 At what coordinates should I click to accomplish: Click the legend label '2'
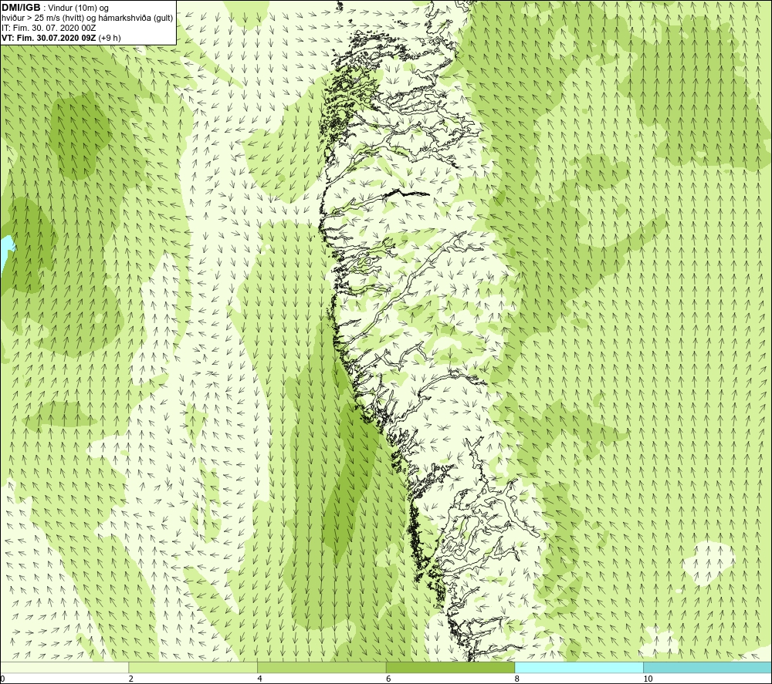tap(131, 679)
